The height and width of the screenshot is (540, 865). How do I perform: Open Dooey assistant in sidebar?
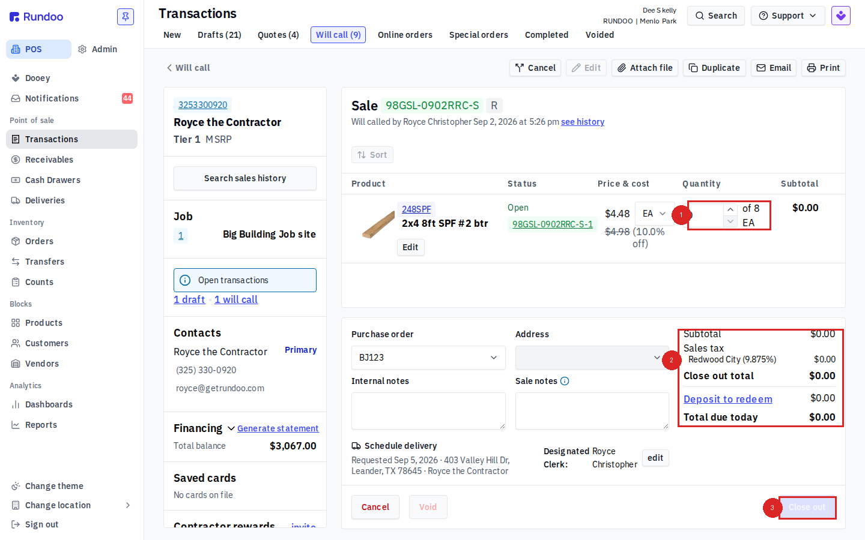[38, 78]
